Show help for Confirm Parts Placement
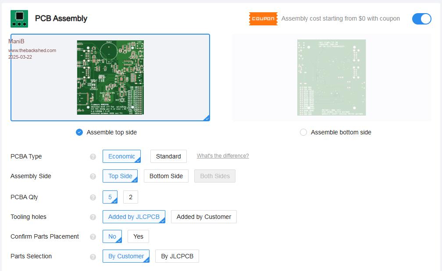 tap(93, 237)
